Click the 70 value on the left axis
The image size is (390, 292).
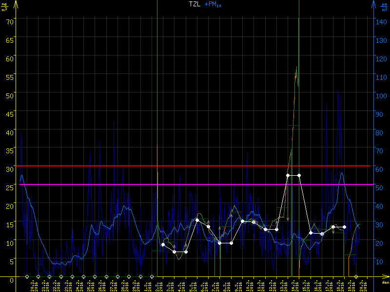coord(10,21)
